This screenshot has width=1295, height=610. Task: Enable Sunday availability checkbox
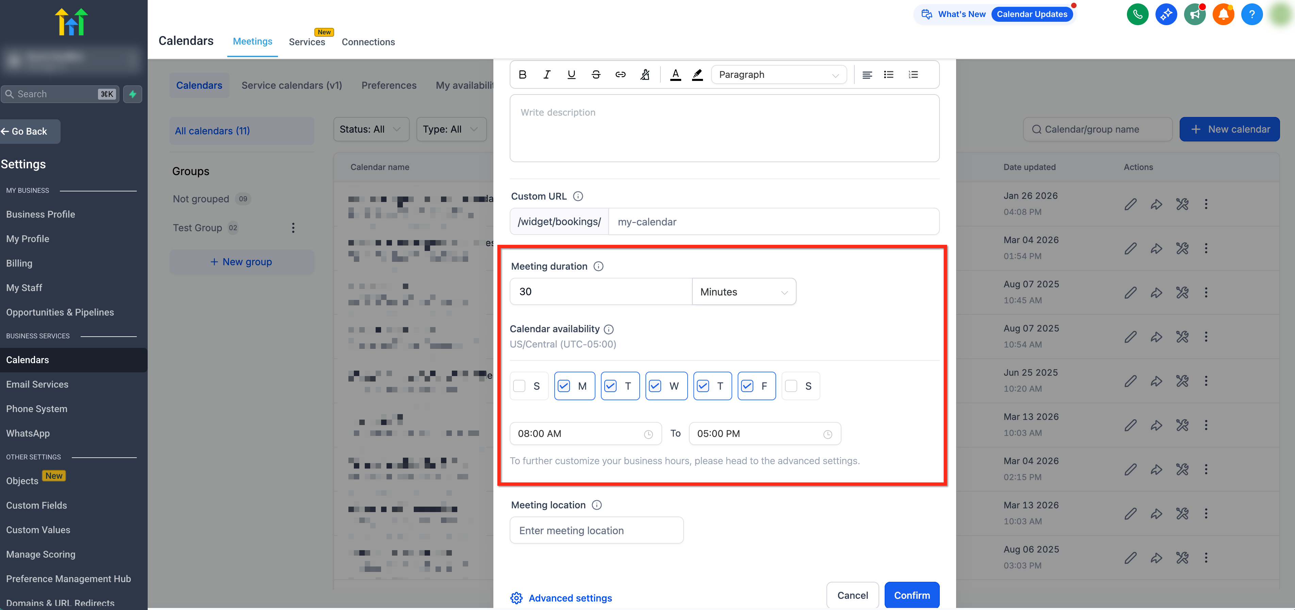tap(519, 386)
